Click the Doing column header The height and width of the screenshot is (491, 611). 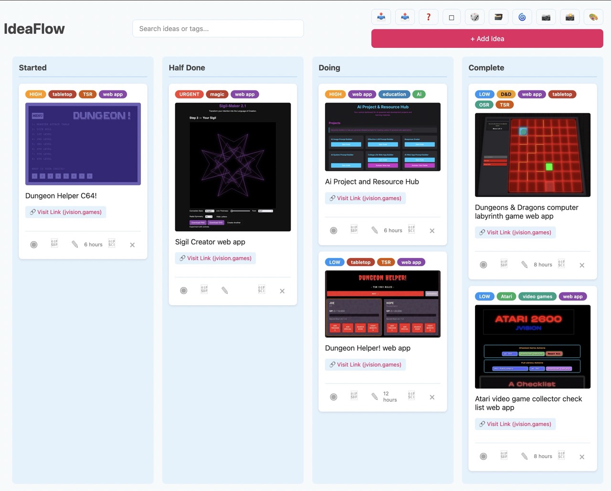pyautogui.click(x=329, y=67)
